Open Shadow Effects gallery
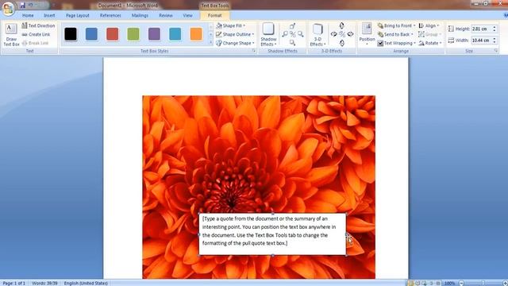 [268, 35]
